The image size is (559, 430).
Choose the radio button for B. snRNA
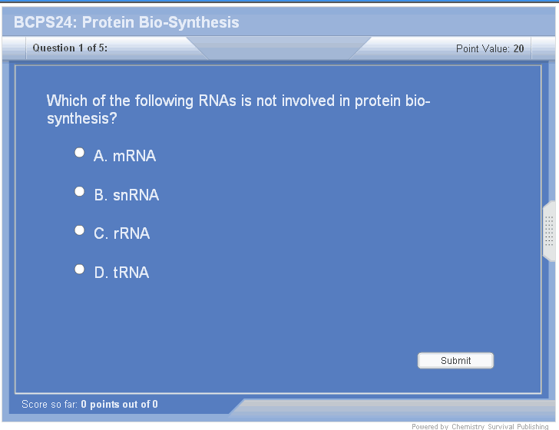[79, 192]
